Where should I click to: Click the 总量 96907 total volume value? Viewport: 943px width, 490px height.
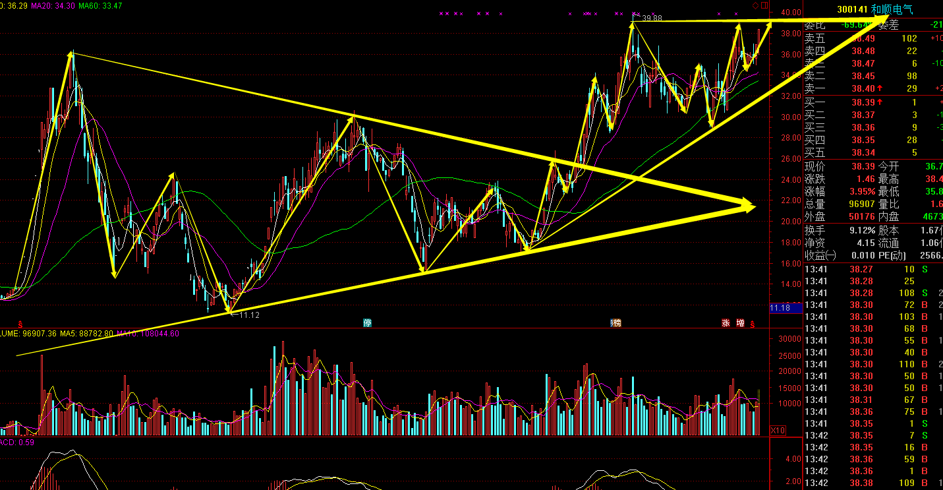tap(861, 204)
